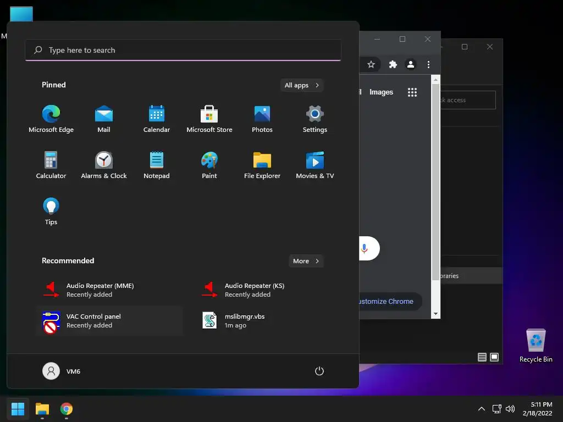Launch the Mail app
This screenshot has height=422, width=563.
point(104,119)
